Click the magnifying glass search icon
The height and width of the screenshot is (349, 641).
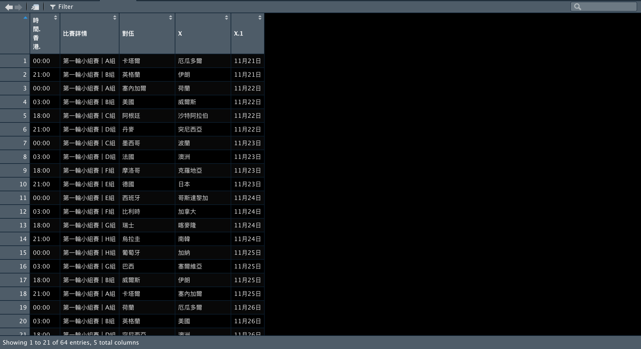click(577, 7)
